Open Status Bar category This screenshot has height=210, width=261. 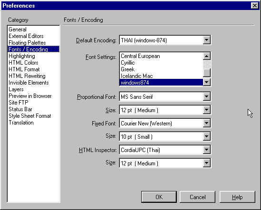click(x=33, y=109)
